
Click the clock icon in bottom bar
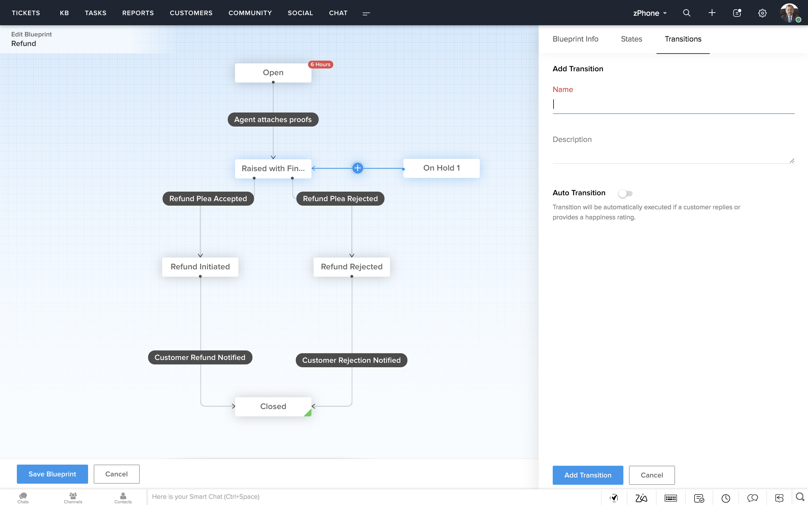point(726,498)
